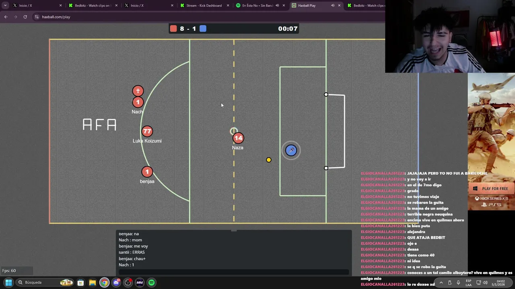Mute the Spotify tab audio icon
Viewport: 515px width, 289px height.
277,5
